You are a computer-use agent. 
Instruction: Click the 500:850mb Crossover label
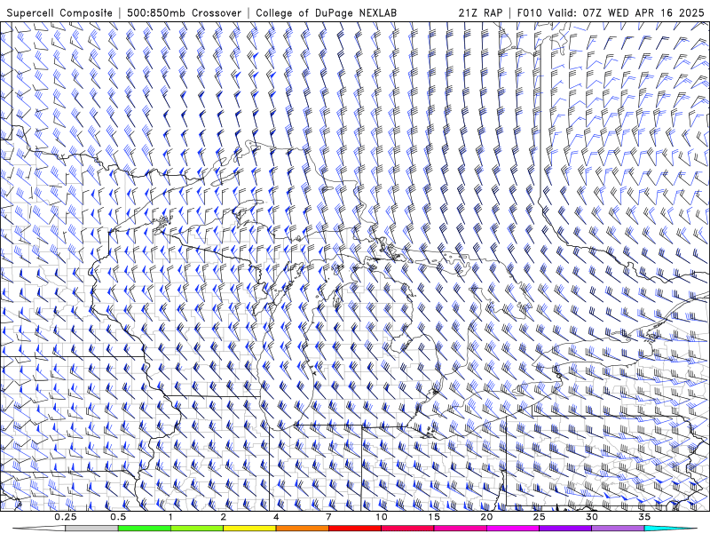coord(185,12)
